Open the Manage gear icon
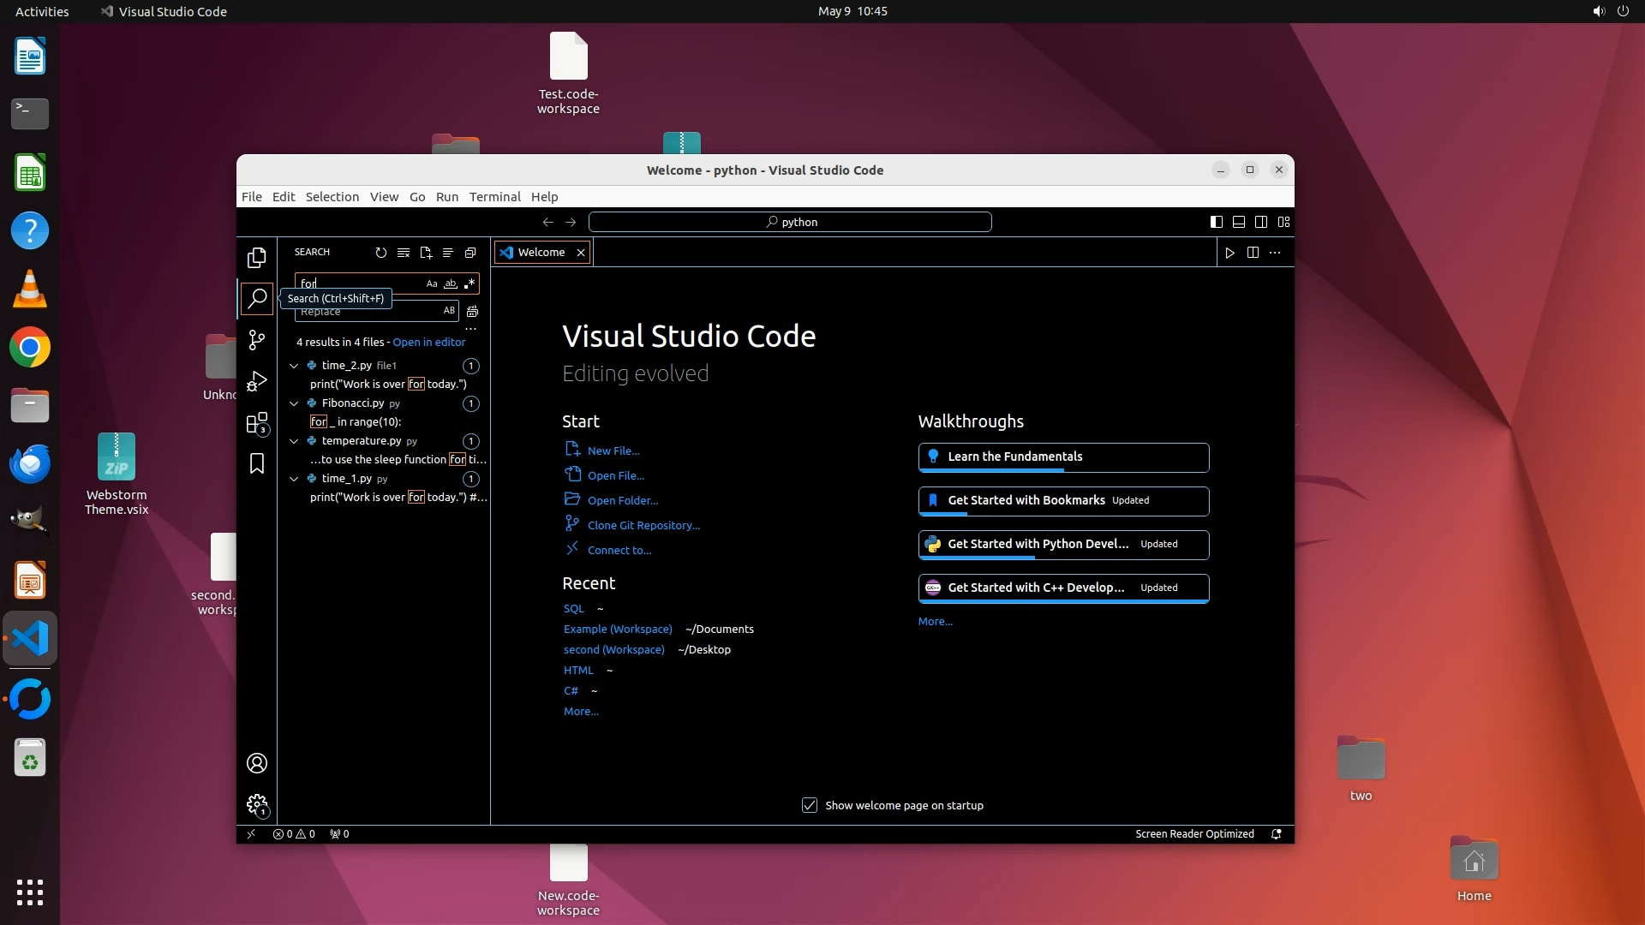The width and height of the screenshot is (1645, 925). [x=256, y=804]
